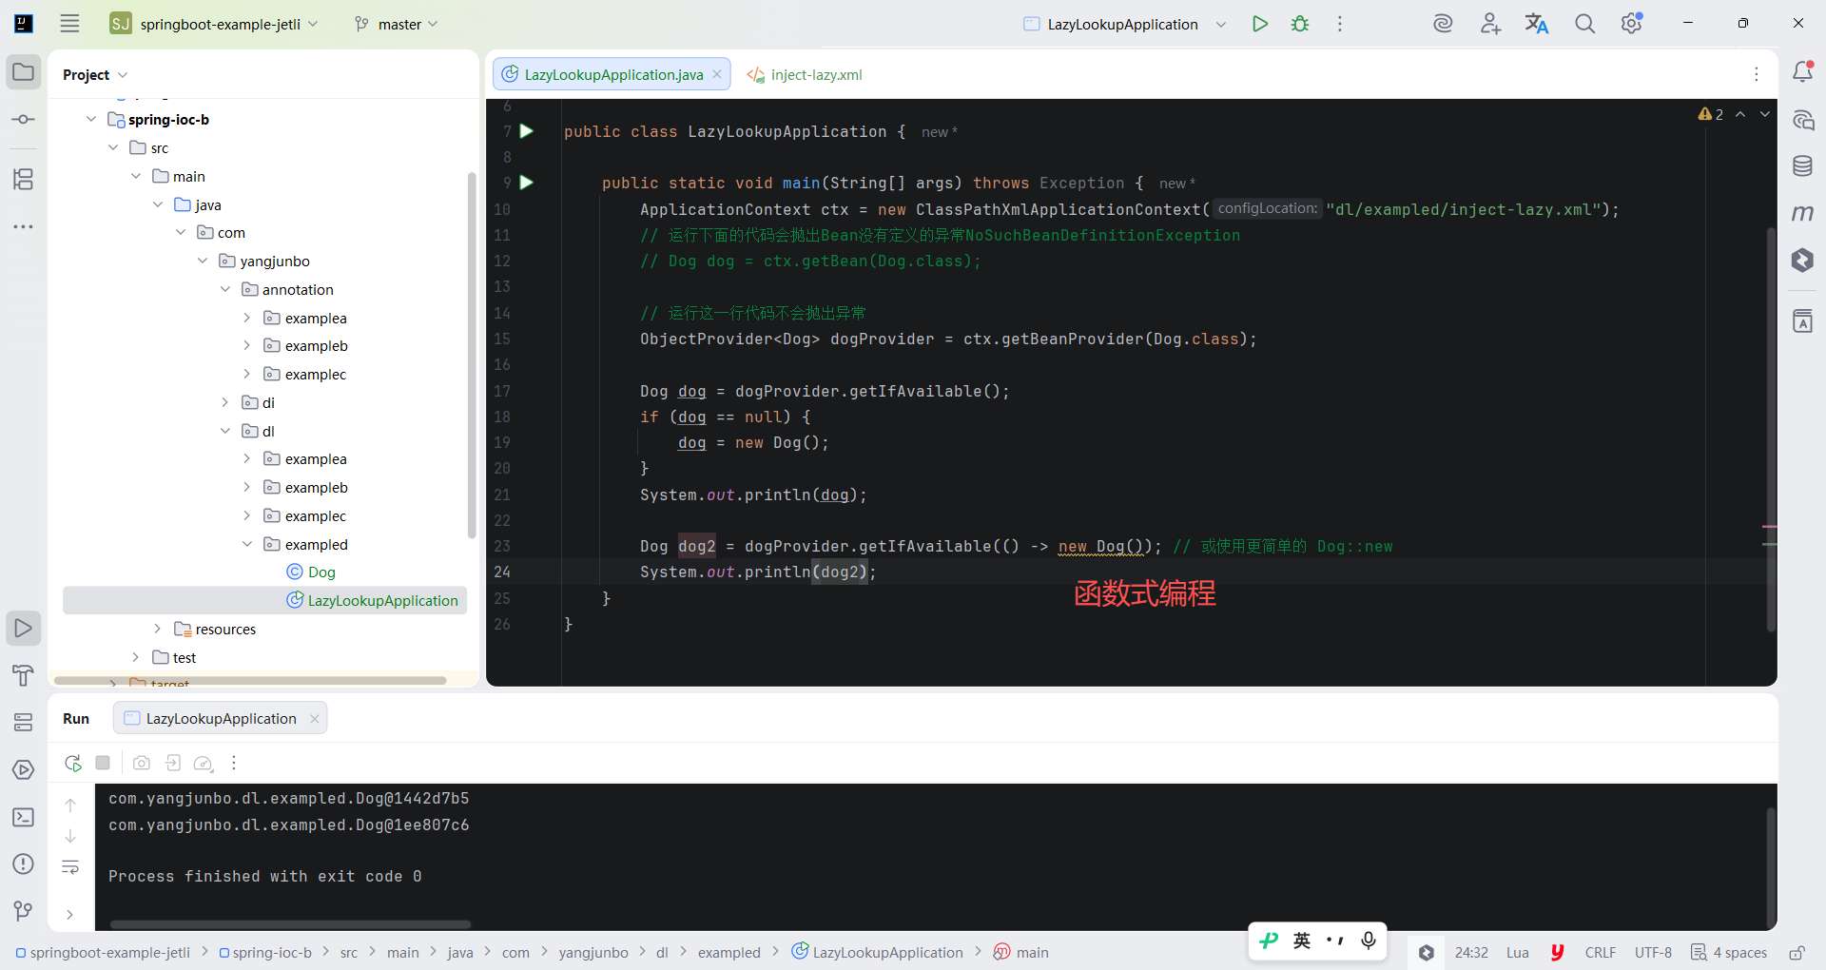Open the Project tool window folder icon
The image size is (1826, 970).
click(x=24, y=72)
